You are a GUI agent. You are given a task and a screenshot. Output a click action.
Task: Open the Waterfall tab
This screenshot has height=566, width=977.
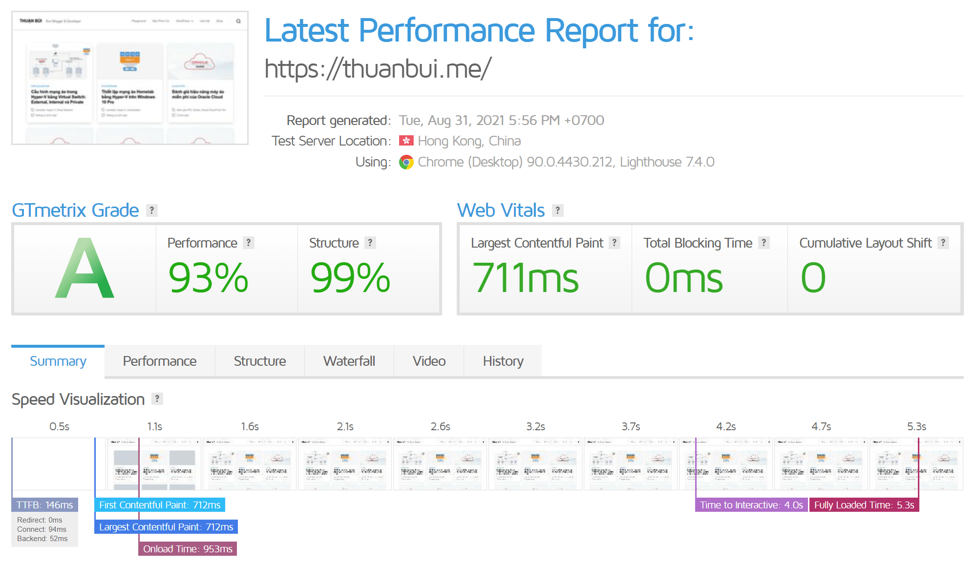point(349,361)
